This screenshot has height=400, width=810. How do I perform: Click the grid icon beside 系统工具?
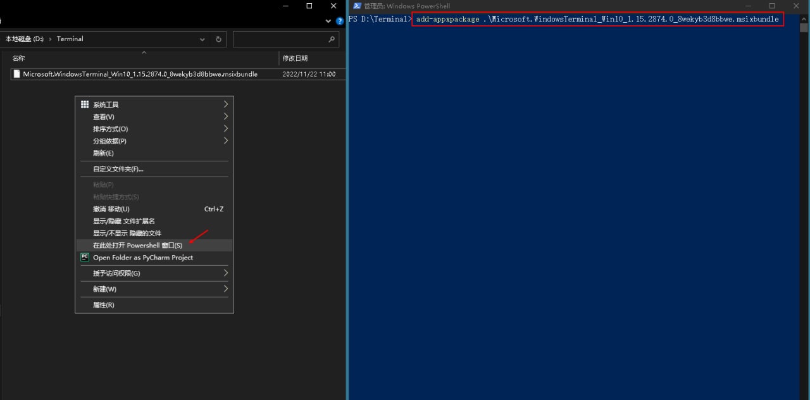pos(85,104)
